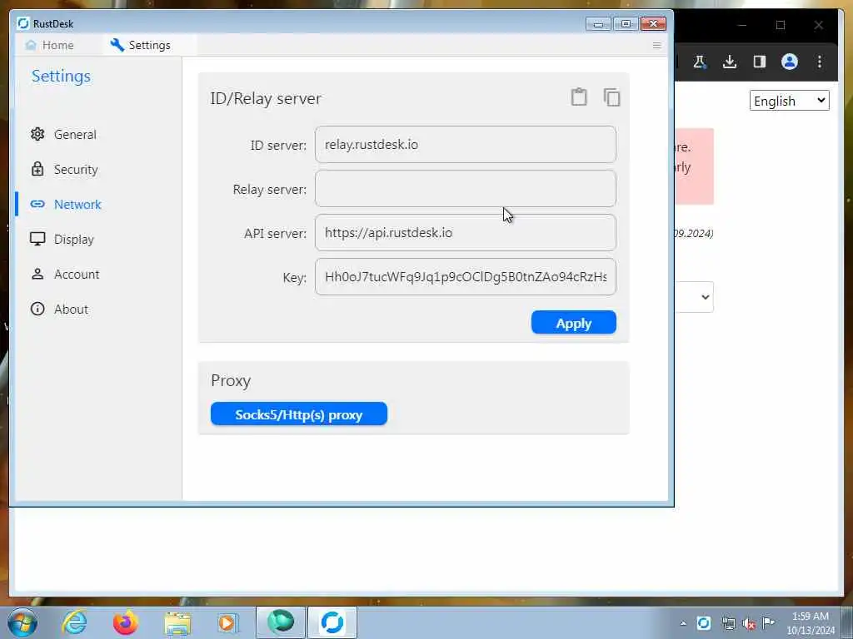Image resolution: width=853 pixels, height=639 pixels.
Task: Apply the ID/Relay server settings
Action: (x=573, y=323)
